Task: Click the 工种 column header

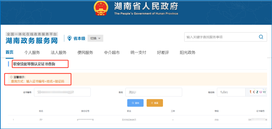Action: 173,111
